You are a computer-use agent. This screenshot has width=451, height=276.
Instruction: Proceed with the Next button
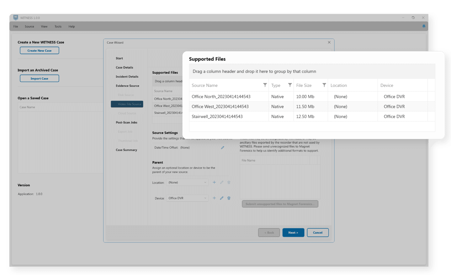point(293,232)
